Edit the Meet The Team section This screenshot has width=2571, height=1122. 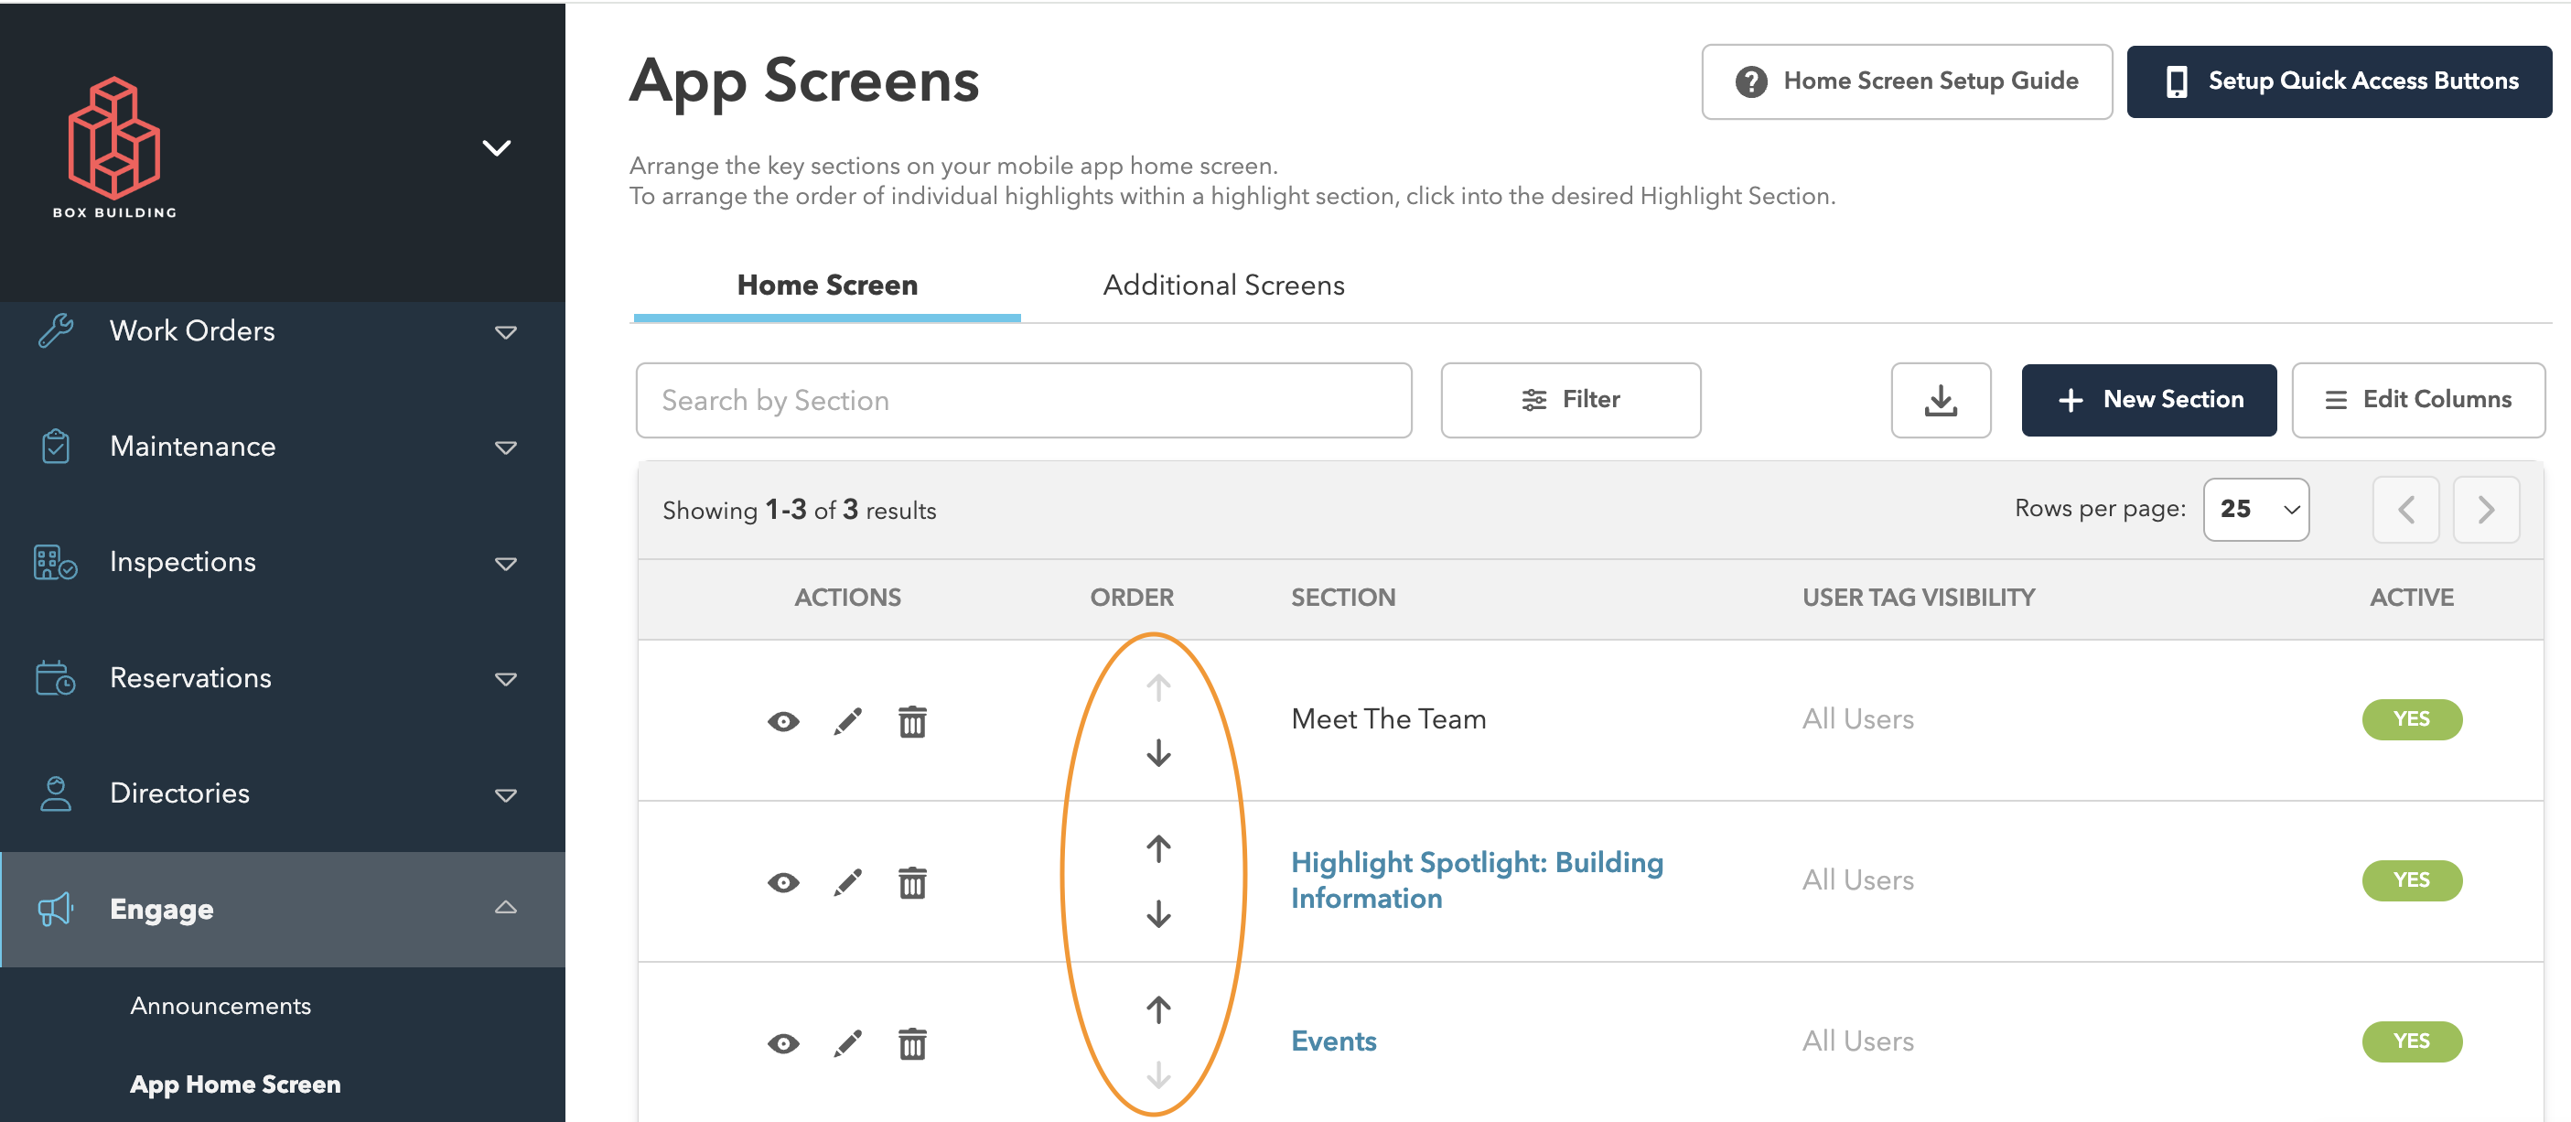847,721
